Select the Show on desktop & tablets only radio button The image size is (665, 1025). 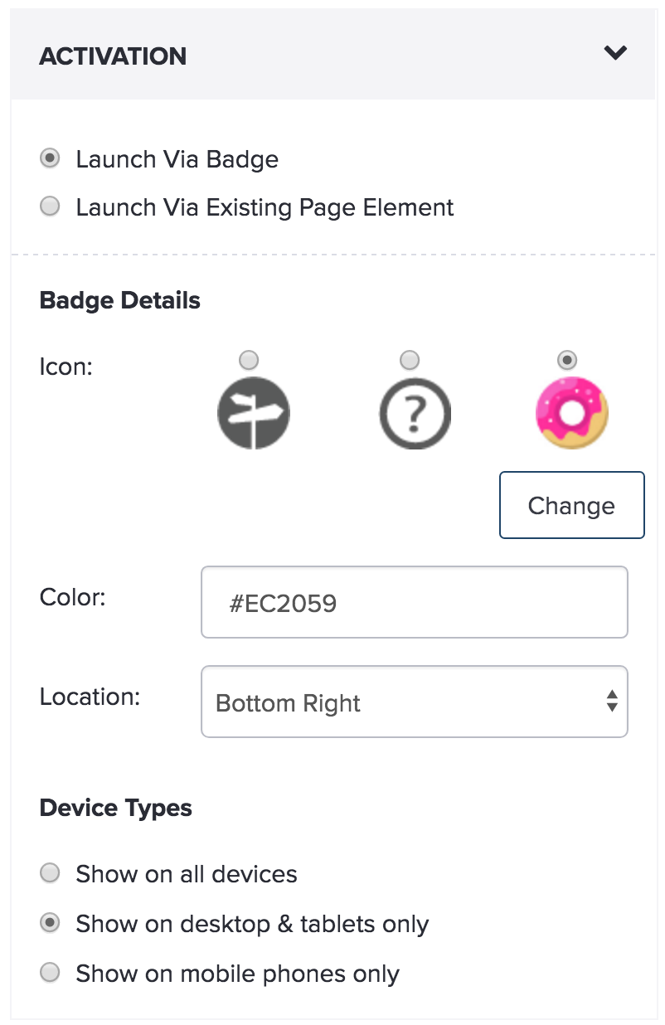click(x=51, y=922)
